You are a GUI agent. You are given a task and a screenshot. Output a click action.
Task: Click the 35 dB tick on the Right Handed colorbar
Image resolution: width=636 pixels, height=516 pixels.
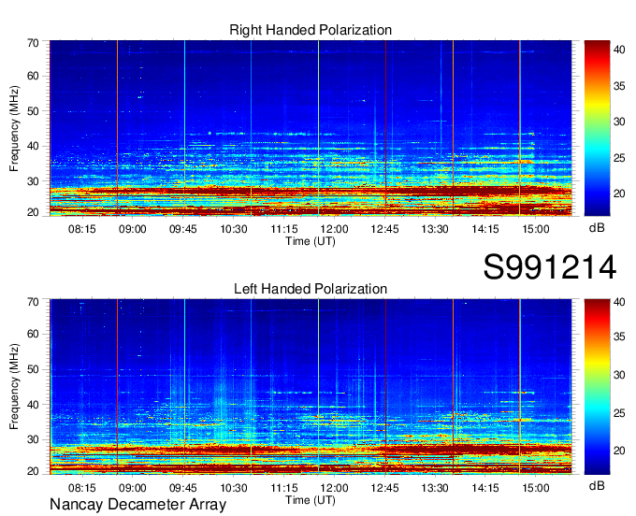(x=619, y=85)
